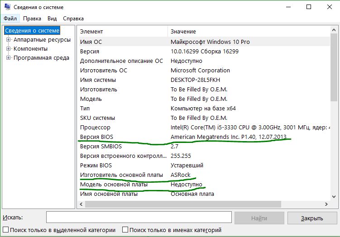Select the Тип row label
This screenshot has width=340, height=237.
tap(85, 108)
